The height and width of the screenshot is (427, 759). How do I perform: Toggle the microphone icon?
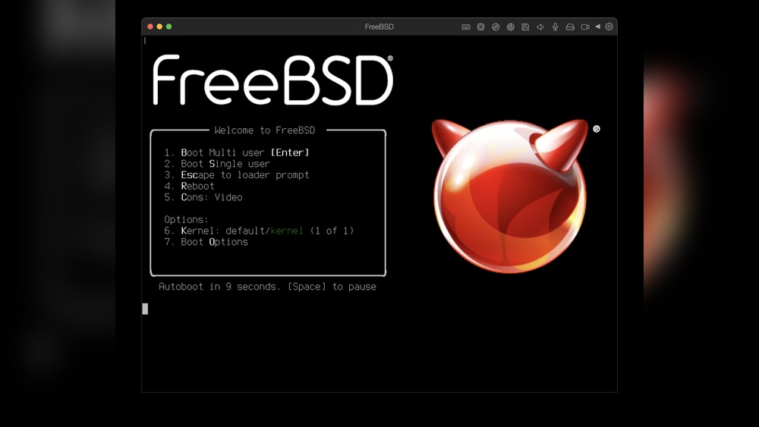pos(556,27)
